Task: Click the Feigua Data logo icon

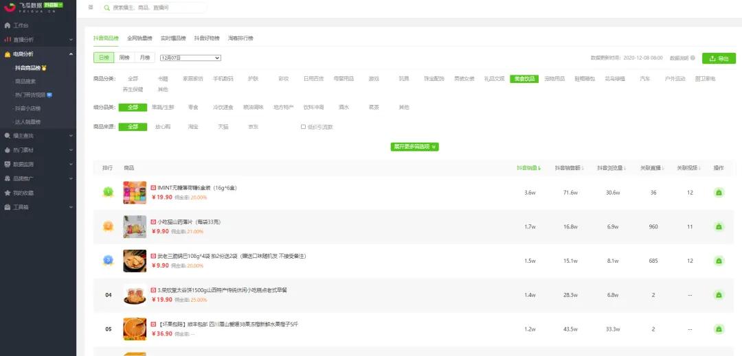Action: pos(10,6)
